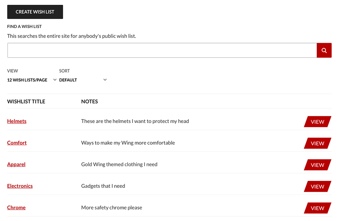Click the Helmets notes description text

pyautogui.click(x=135, y=121)
